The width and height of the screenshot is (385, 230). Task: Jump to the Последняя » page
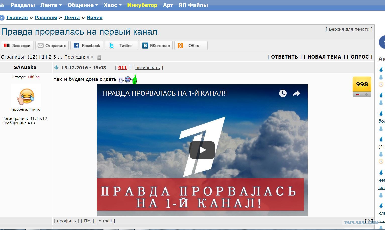point(79,57)
